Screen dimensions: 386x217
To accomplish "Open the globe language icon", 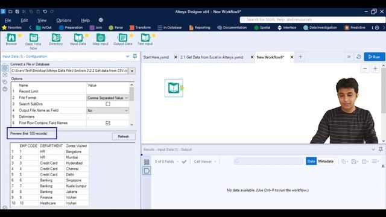I will 101,20.
